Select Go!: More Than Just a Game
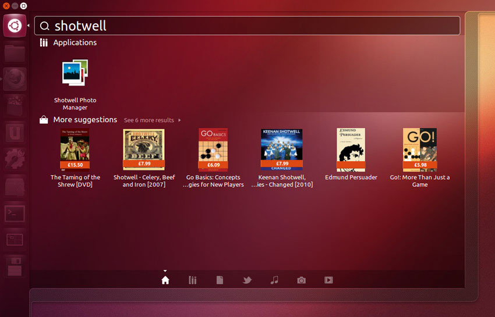The image size is (495, 317). (420, 149)
